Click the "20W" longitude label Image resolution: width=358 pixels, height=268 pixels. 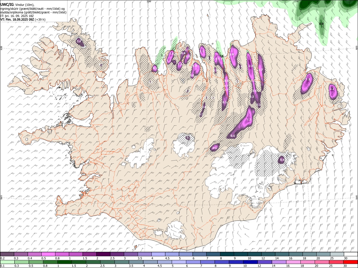point(149,1)
